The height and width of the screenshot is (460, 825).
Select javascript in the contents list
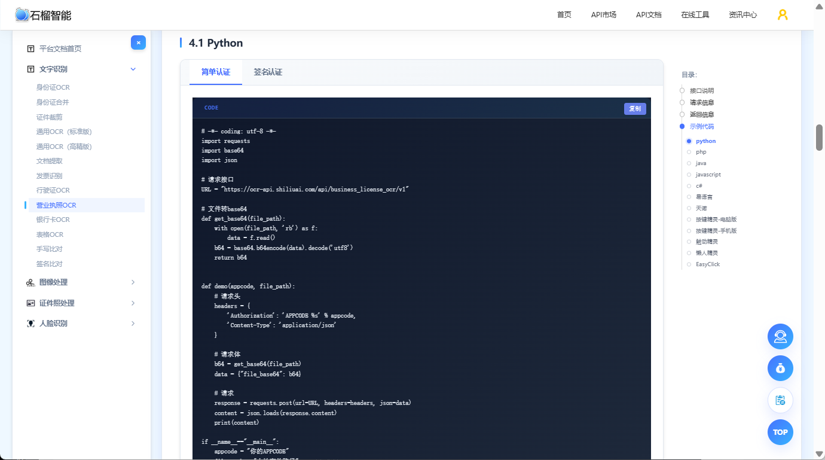(708, 175)
